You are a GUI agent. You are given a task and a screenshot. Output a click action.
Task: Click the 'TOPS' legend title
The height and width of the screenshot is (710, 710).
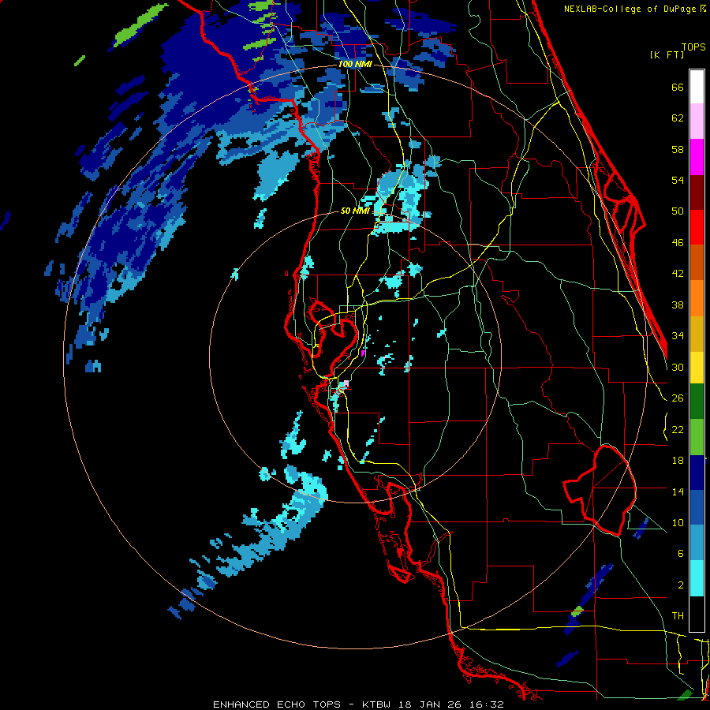click(693, 47)
